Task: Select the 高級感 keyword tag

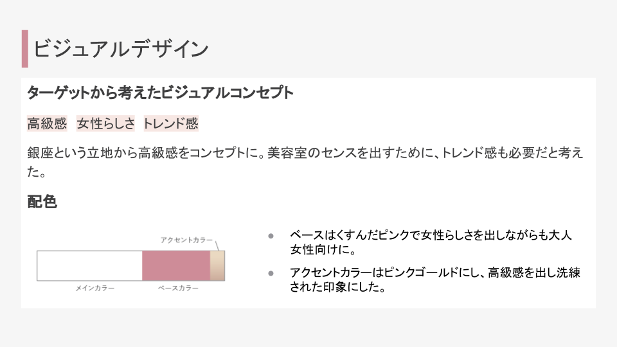Action: (x=47, y=123)
